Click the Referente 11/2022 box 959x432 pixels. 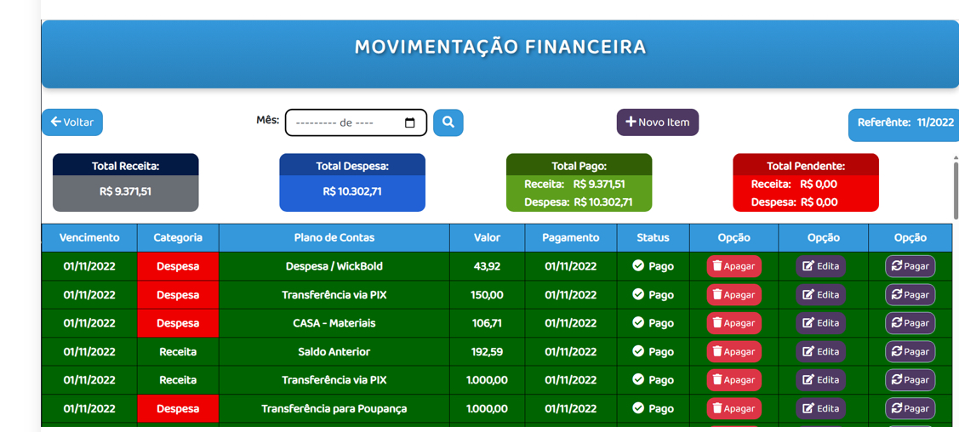pyautogui.click(x=904, y=125)
